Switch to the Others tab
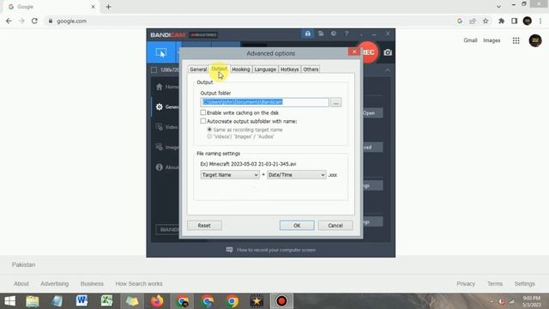549x309 pixels. pos(311,70)
